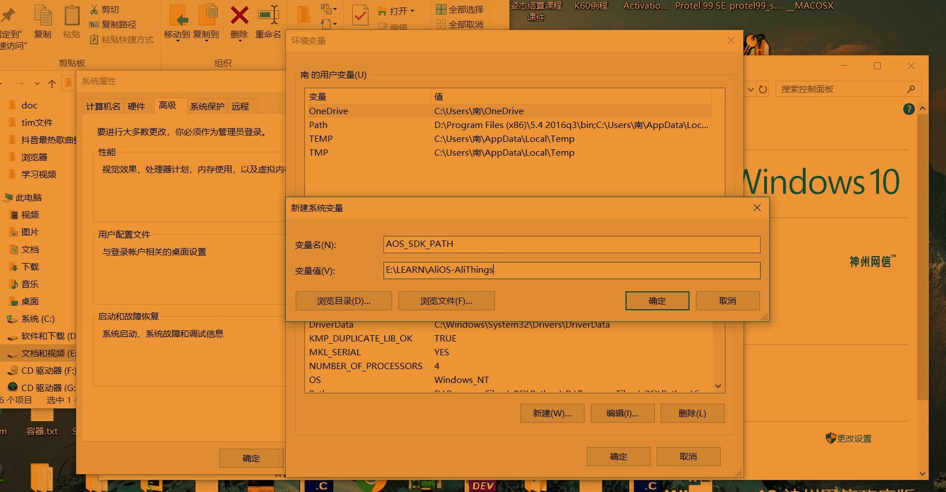Click 新建(W)... system variable button
Screen dimensions: 946x492
point(552,413)
